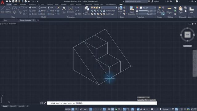The height and width of the screenshot is (111, 197).
Task: Click the Undo arrow in quick access toolbar
Action: tap(29, 1)
